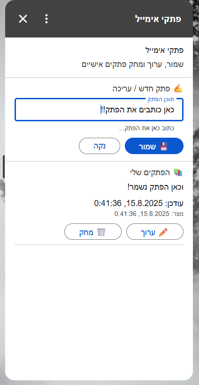Click the stacked books icon by הפתקים שלי
The image size is (199, 385).
pyautogui.click(x=178, y=172)
